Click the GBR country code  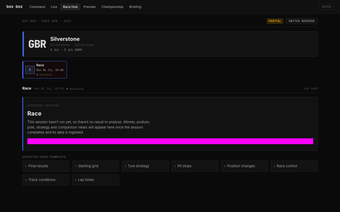(x=37, y=44)
